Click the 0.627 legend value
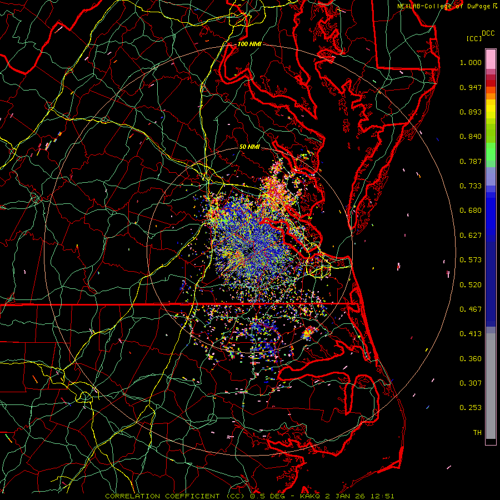The height and width of the screenshot is (500, 500). [x=471, y=236]
